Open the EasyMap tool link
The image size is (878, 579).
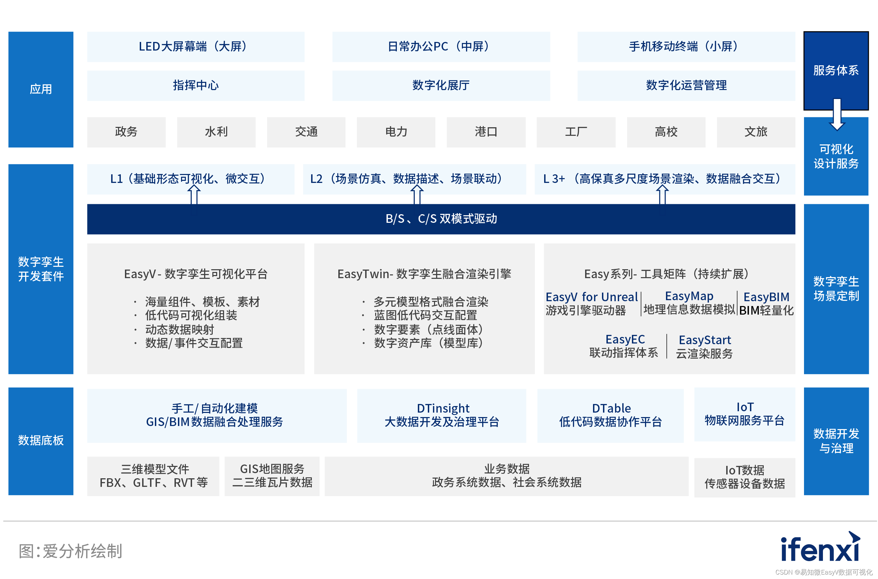point(689,296)
